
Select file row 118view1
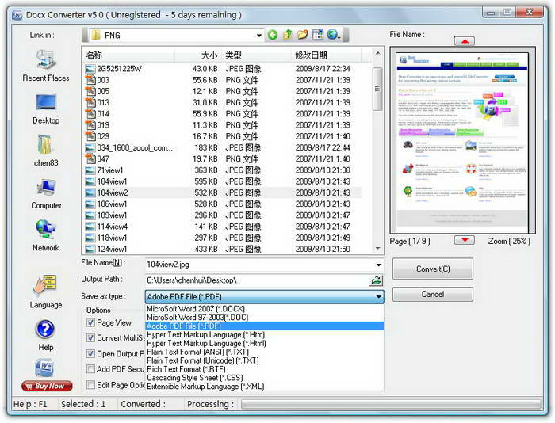(223, 238)
